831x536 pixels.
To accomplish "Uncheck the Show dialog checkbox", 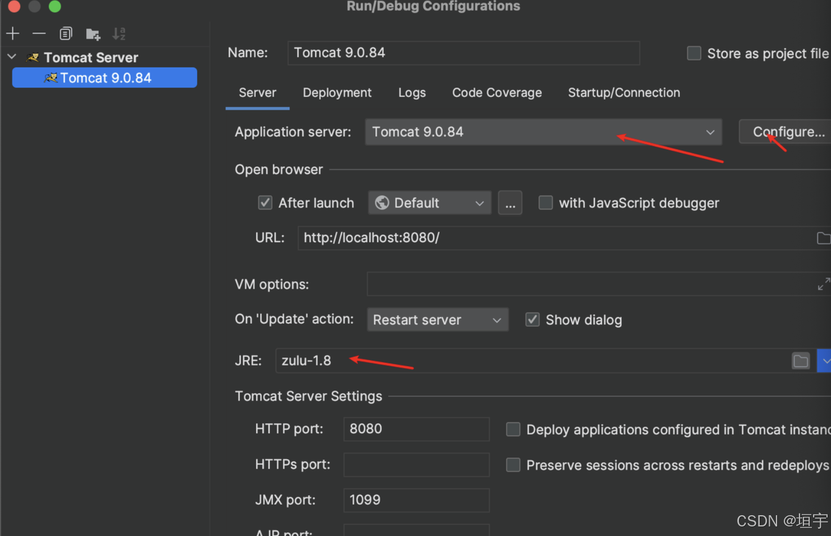I will click(532, 320).
